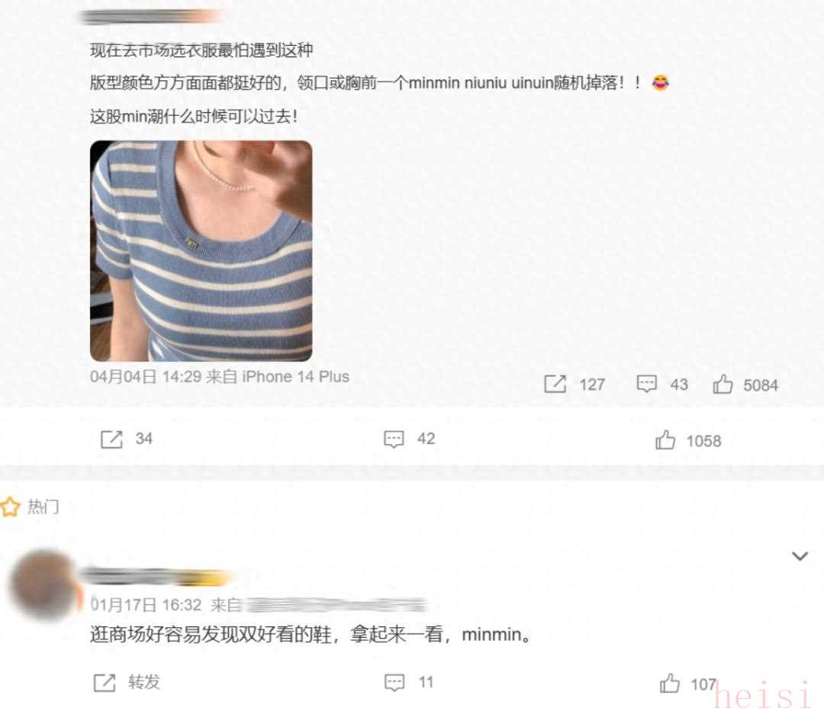The width and height of the screenshot is (824, 718).
Task: Click the 转发 repost icon
Action: 104,683
